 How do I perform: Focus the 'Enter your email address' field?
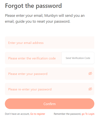click(50, 42)
